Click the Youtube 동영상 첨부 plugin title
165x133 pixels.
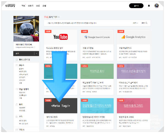[x=54, y=48]
